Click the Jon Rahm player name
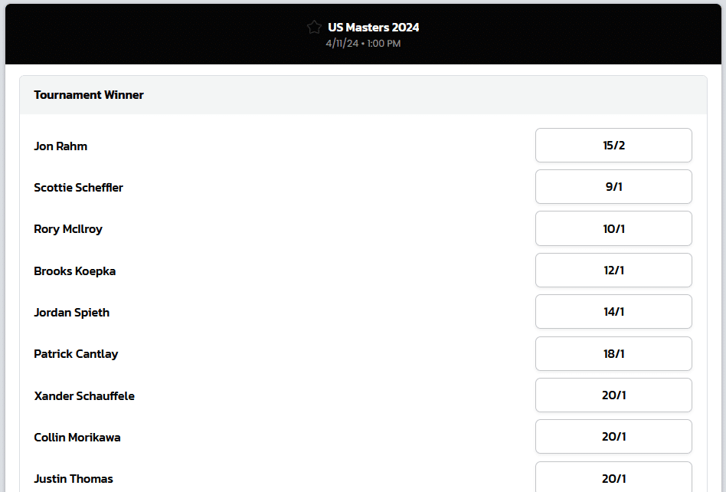The image size is (726, 492). (60, 146)
